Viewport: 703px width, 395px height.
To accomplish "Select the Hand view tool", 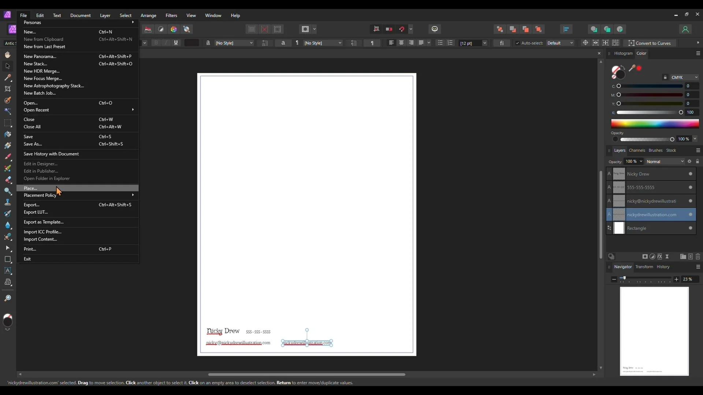I will pos(8,55).
